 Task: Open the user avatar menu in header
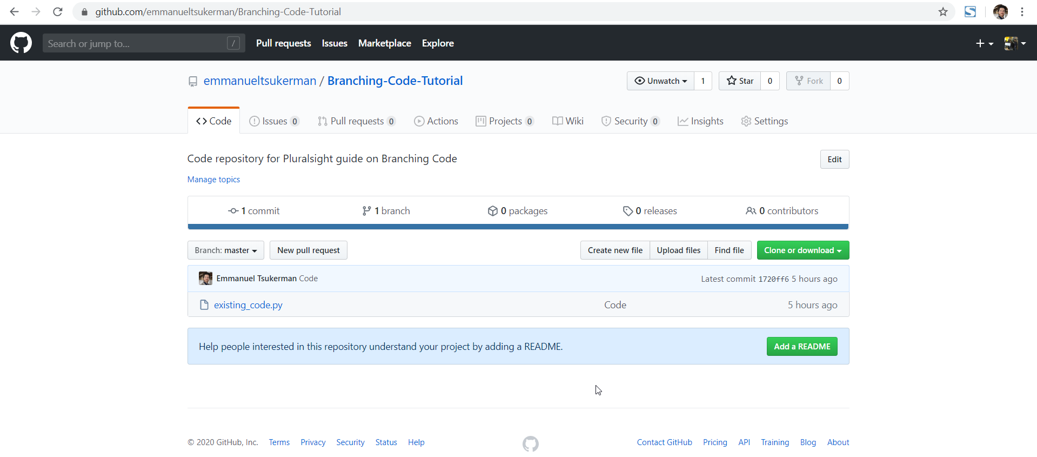1015,43
